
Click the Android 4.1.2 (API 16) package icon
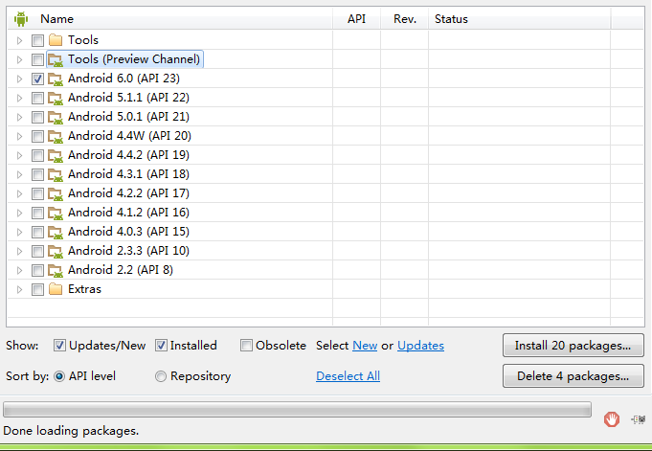56,213
